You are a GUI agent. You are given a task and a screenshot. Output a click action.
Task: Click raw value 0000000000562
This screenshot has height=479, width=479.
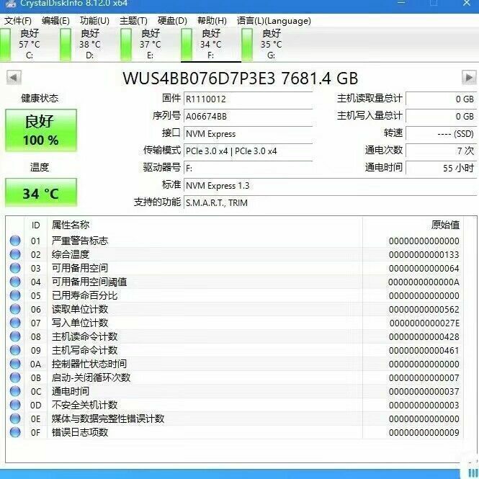click(424, 310)
